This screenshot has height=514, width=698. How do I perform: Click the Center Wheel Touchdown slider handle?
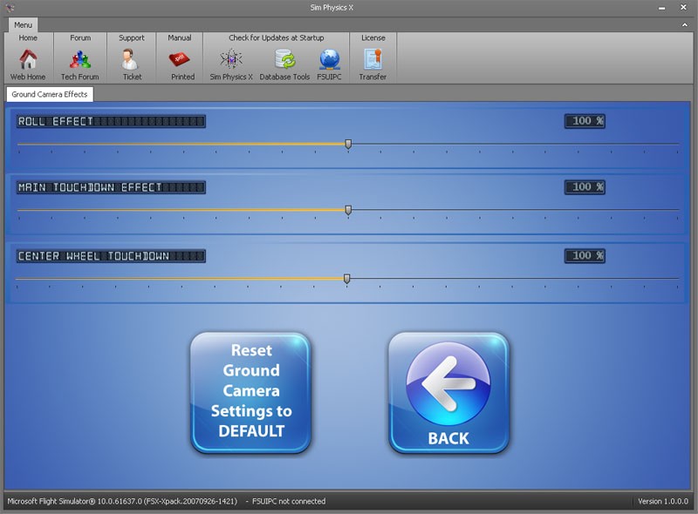pos(346,279)
